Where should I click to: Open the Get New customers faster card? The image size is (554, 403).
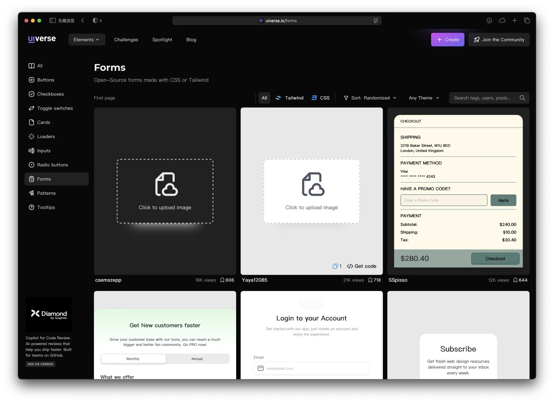pos(165,335)
